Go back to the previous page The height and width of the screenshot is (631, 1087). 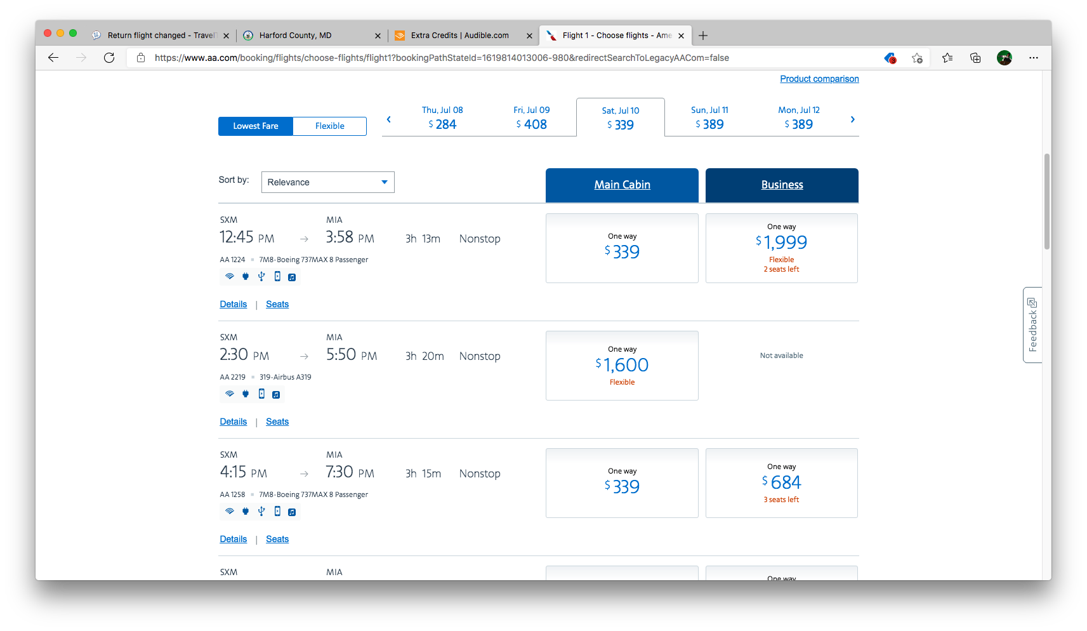click(x=53, y=58)
